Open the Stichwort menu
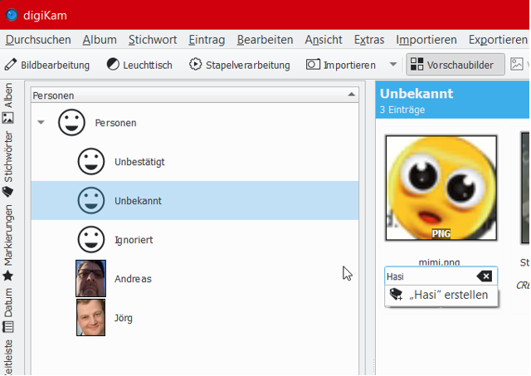This screenshot has width=531, height=376. tap(153, 40)
